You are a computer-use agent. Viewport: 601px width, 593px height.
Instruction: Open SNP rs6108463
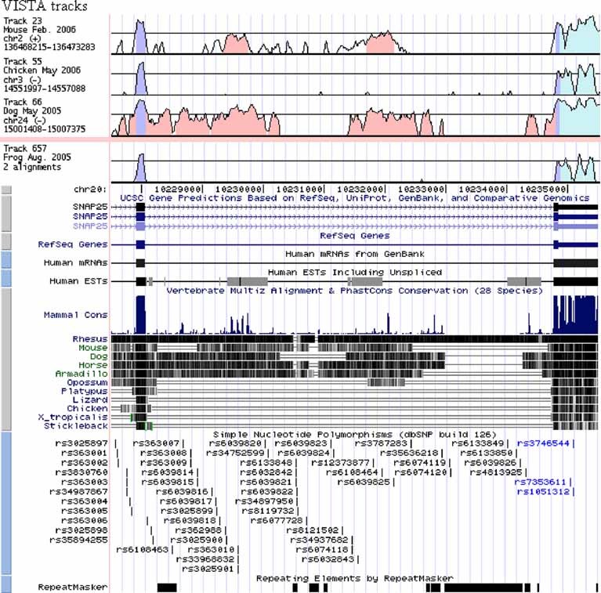(142, 550)
